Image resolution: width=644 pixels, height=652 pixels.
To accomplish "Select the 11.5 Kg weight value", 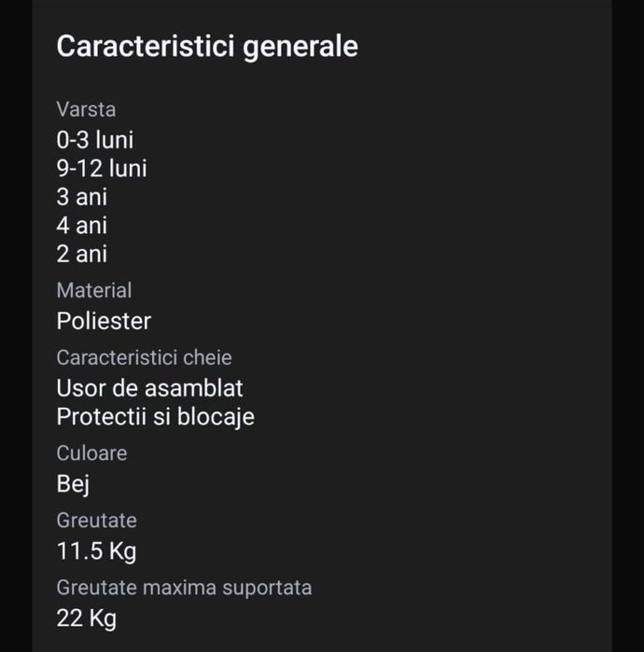I will pos(96,551).
